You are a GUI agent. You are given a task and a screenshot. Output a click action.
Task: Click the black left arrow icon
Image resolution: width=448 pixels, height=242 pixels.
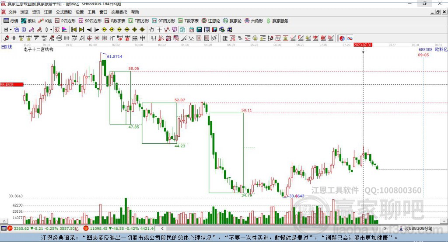point(89,30)
